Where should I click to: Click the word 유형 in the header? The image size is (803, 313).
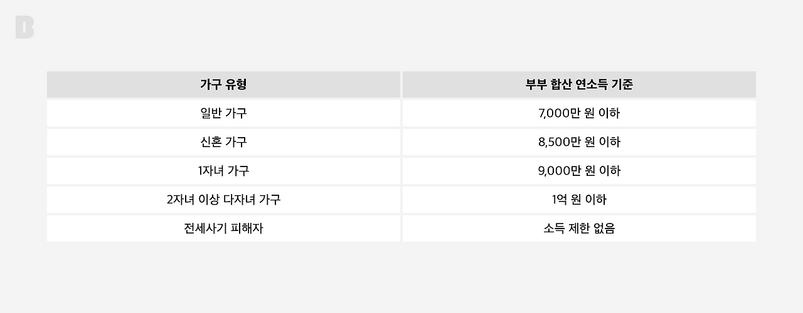point(235,85)
